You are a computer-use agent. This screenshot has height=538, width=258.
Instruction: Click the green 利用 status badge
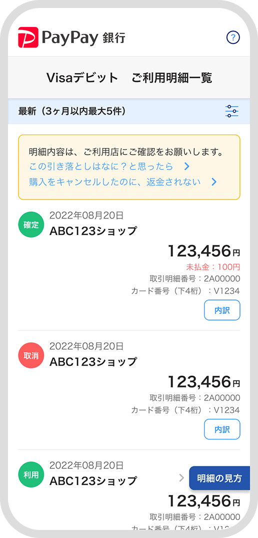click(31, 474)
